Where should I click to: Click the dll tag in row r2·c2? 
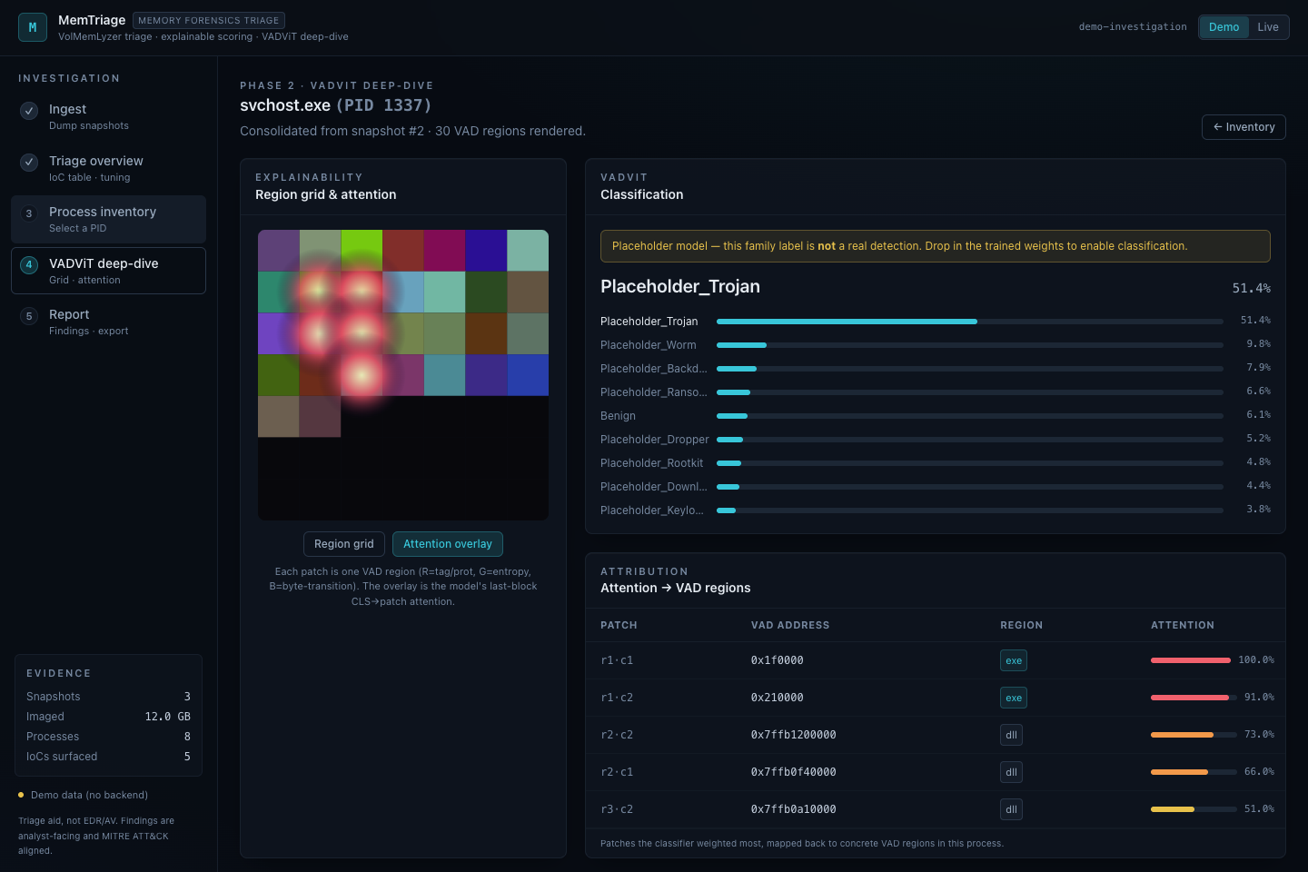pos(1011,735)
